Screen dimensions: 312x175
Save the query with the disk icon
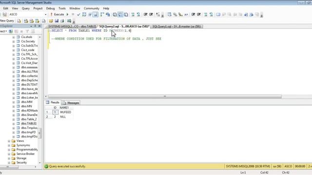[57, 20]
